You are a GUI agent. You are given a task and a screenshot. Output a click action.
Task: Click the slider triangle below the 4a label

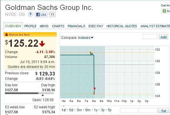pos(64,106)
